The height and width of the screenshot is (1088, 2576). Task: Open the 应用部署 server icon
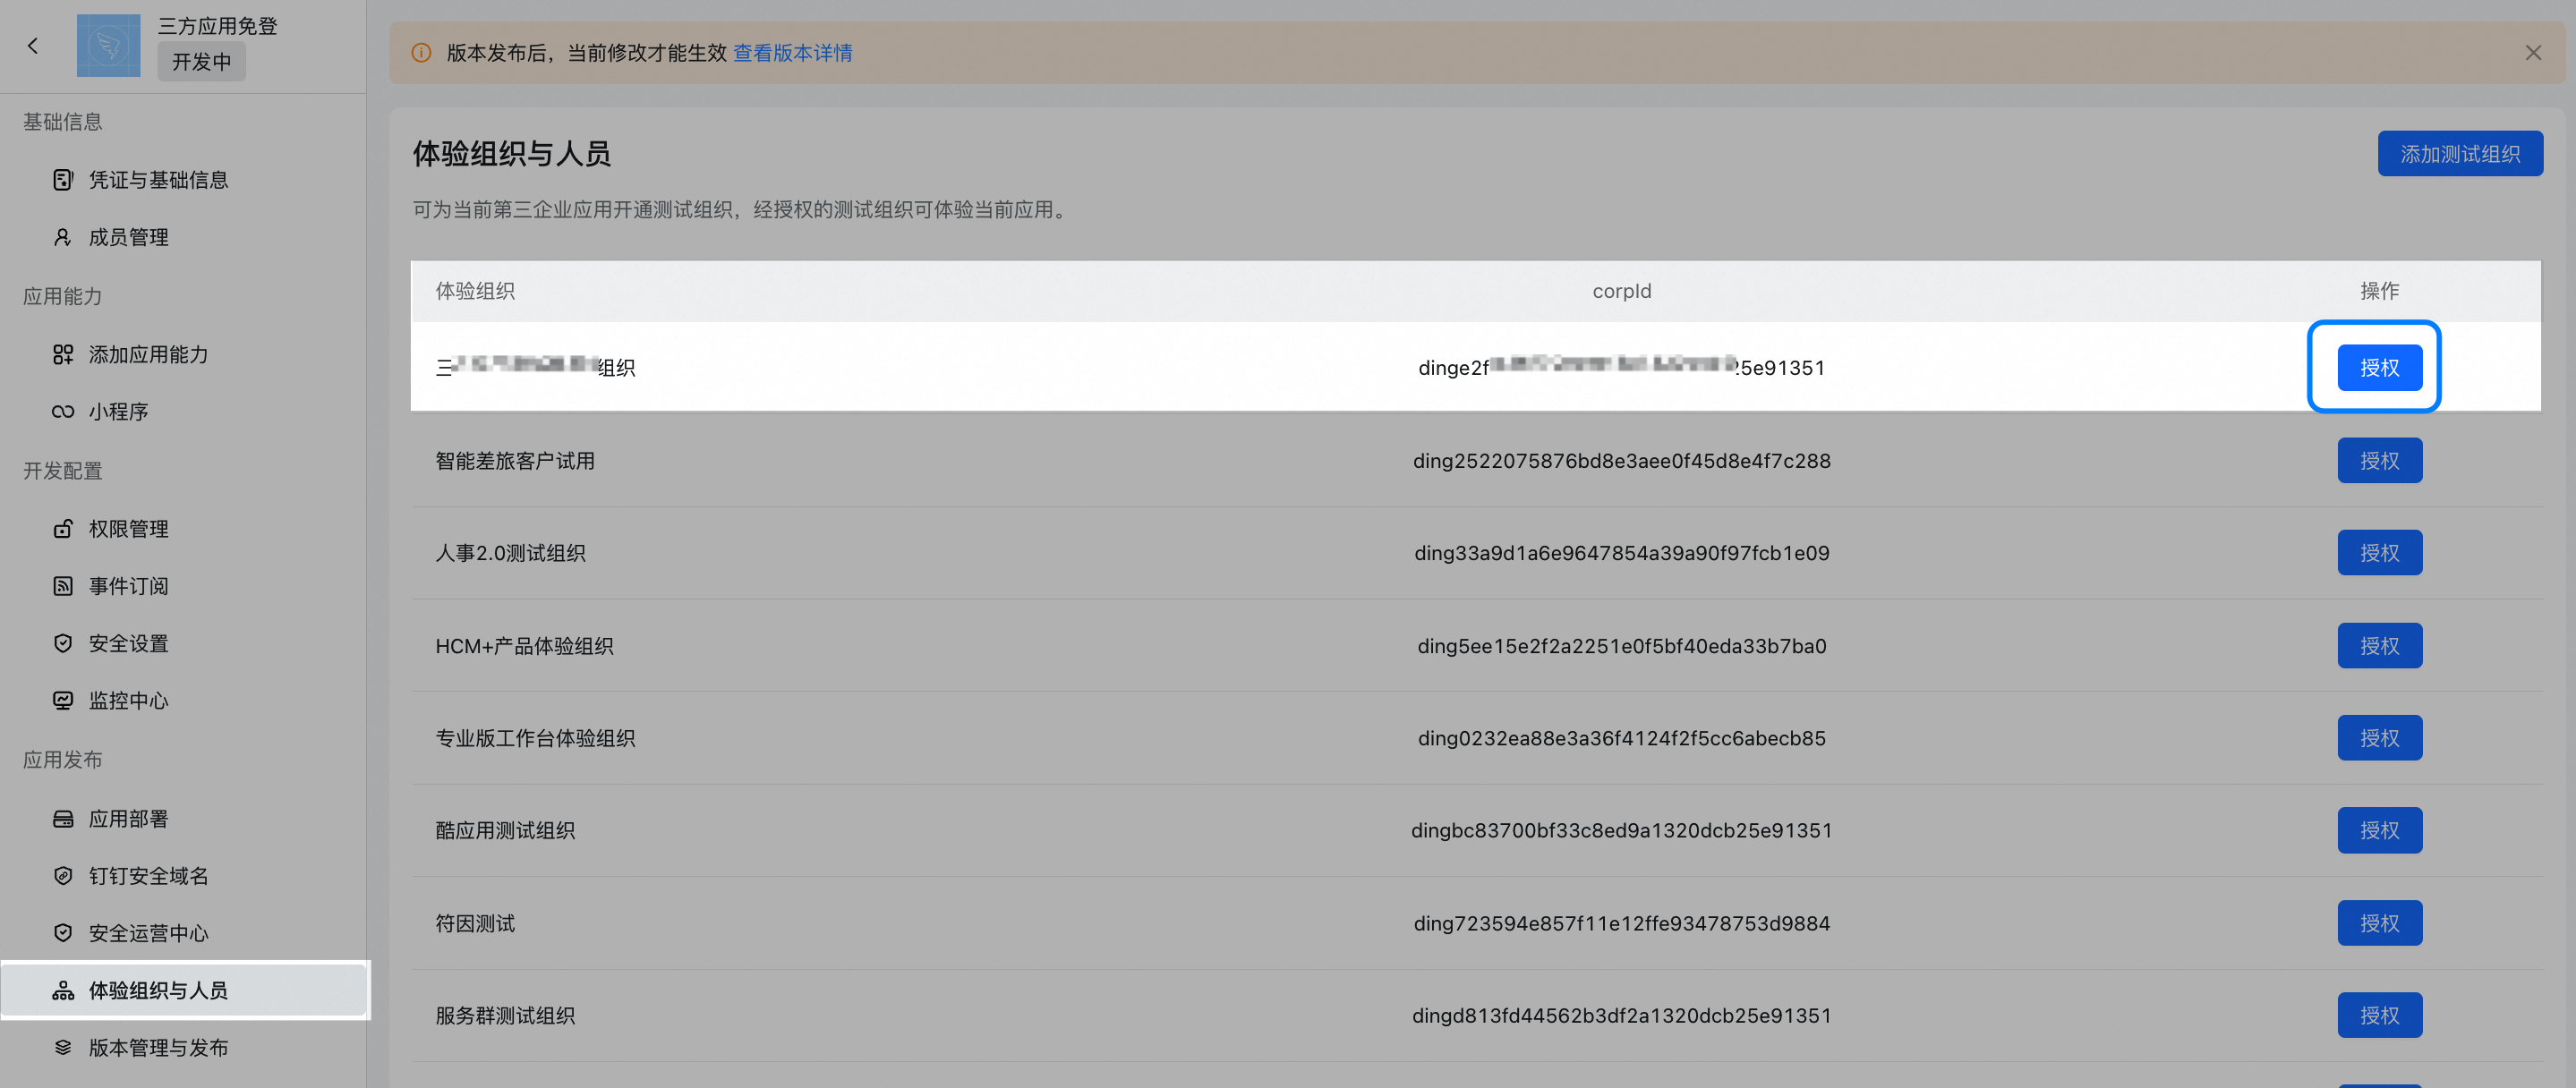(63, 819)
